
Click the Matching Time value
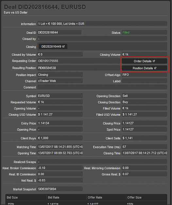coord(60,147)
